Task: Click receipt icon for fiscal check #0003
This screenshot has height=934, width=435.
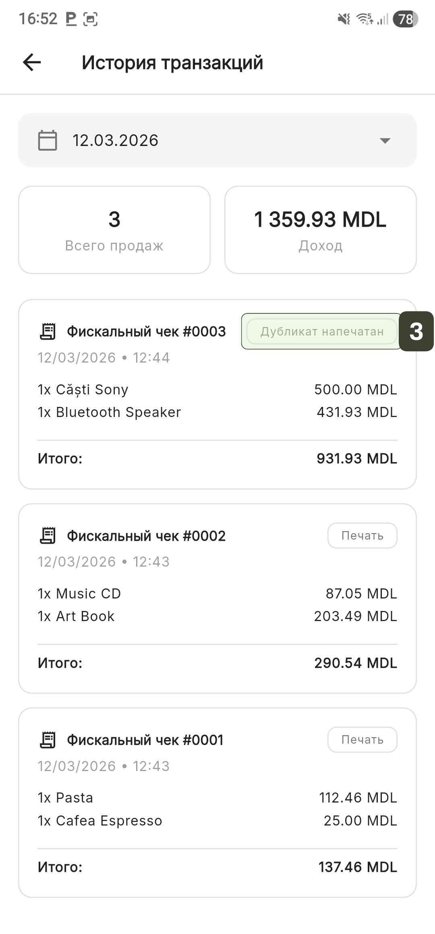Action: (x=48, y=331)
